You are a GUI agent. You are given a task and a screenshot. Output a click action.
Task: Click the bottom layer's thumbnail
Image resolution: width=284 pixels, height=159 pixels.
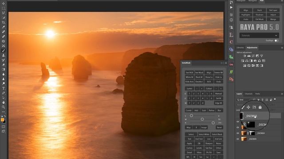coord(244,139)
